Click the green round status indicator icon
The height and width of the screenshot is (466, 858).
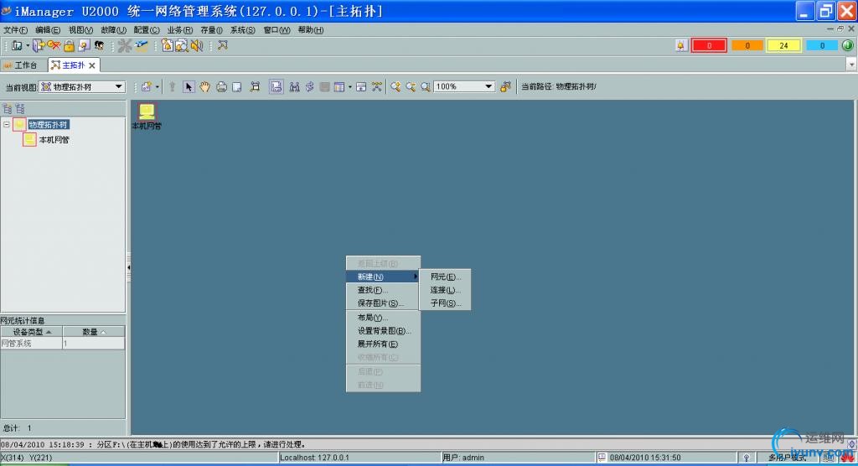847,45
